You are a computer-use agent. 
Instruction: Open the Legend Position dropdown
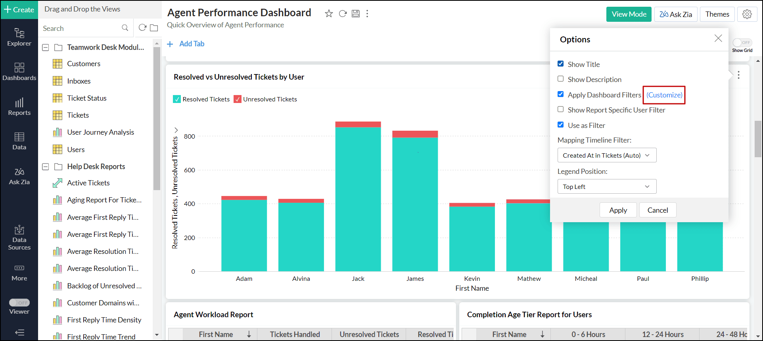coord(606,187)
